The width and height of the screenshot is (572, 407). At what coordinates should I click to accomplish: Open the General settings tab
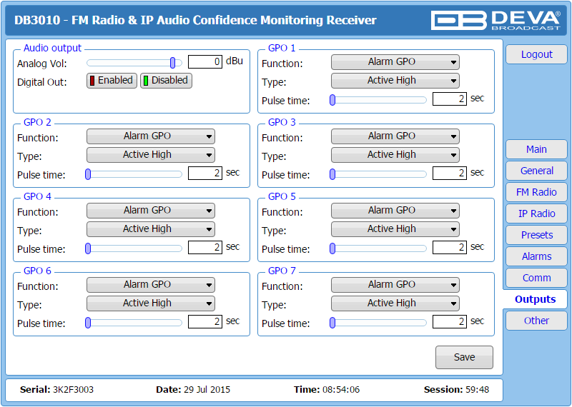pos(536,171)
